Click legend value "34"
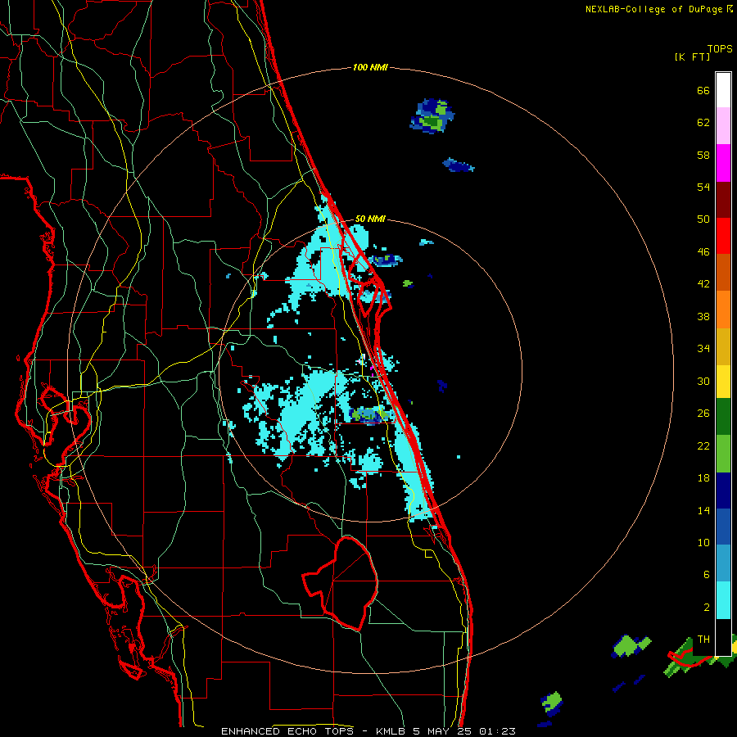 tap(703, 349)
